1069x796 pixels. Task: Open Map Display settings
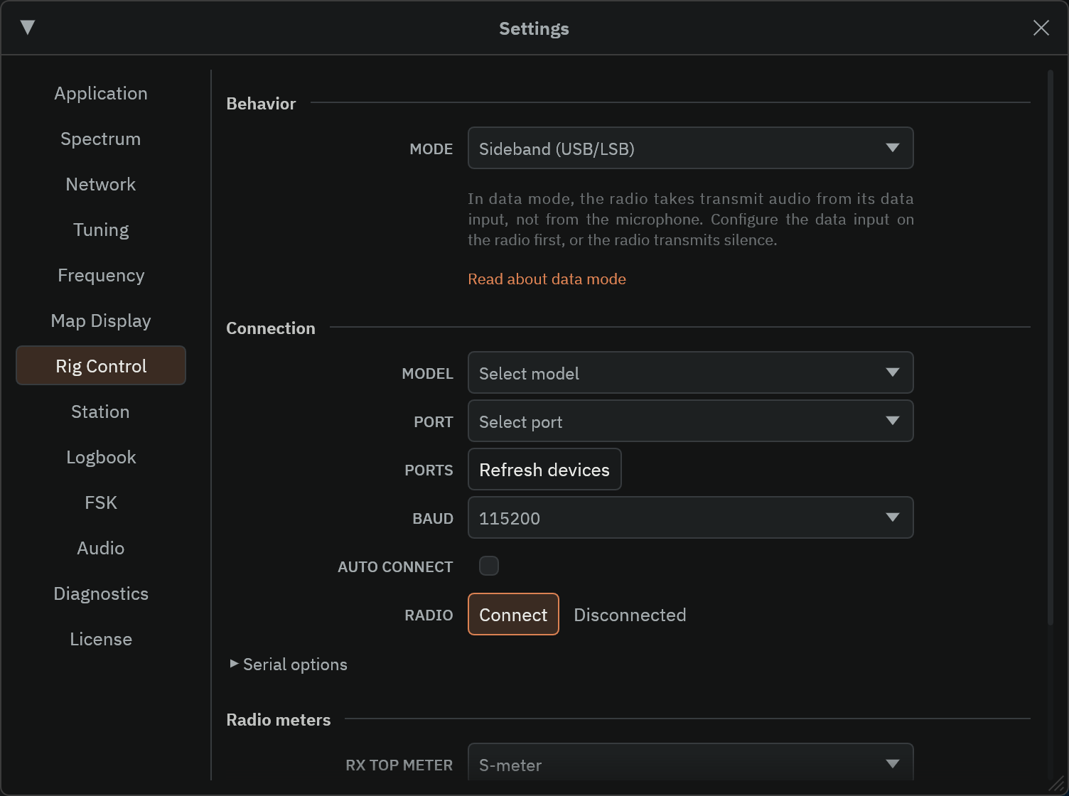click(x=101, y=321)
